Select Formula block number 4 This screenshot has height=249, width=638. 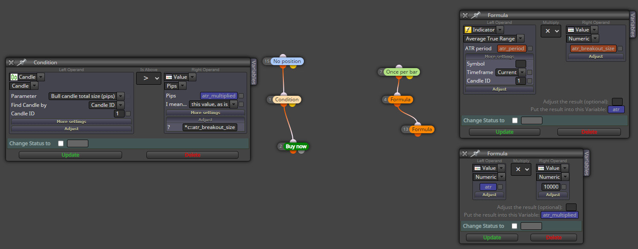pos(400,100)
